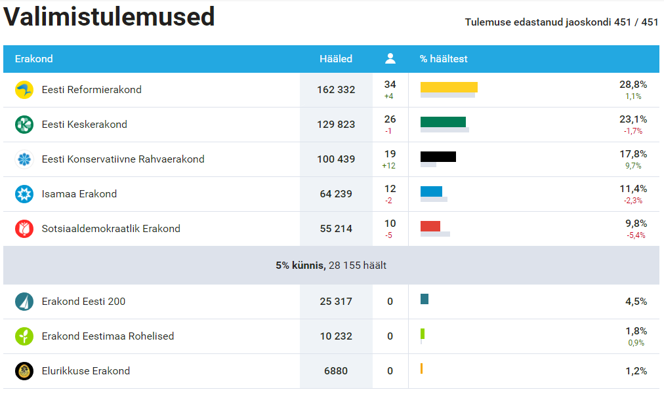664x396 pixels.
Task: Click the 23,1% vote share
Action: tap(633, 119)
